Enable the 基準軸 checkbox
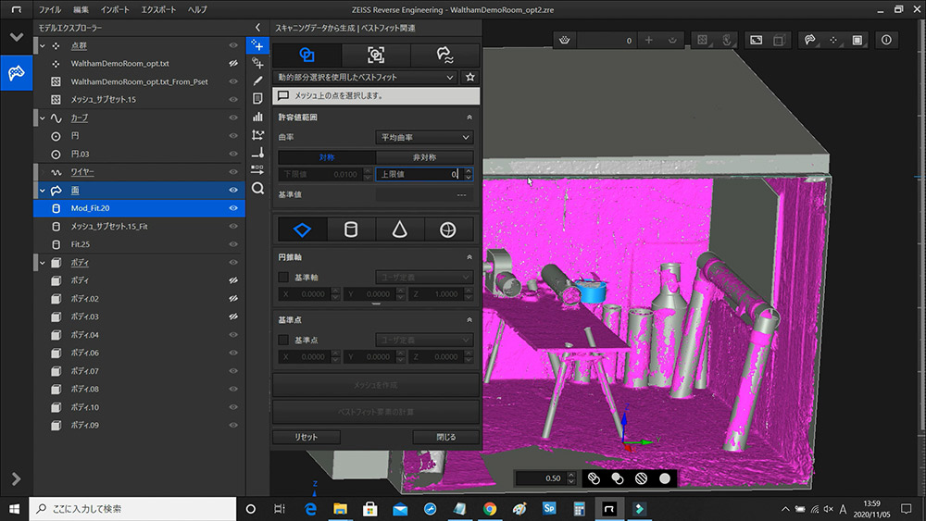926x521 pixels. click(284, 277)
